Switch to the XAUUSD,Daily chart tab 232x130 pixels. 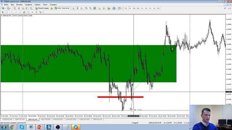[x=71, y=120]
